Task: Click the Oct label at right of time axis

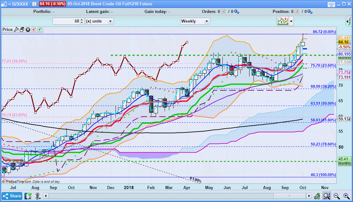Action: (303, 187)
